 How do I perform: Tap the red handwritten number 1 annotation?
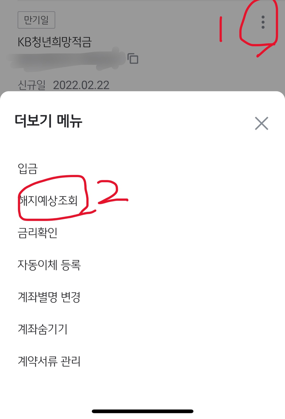pyautogui.click(x=221, y=29)
